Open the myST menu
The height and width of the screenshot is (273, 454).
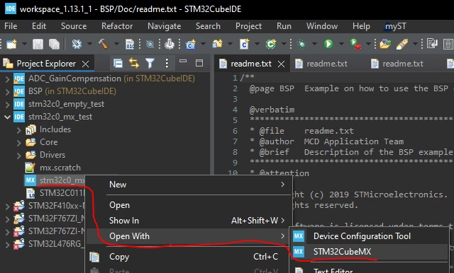tap(396, 26)
